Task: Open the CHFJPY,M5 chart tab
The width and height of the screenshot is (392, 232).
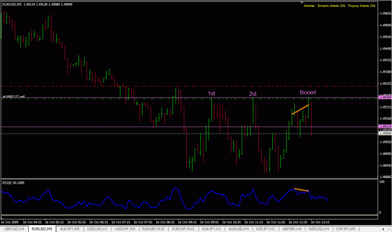Action: (x=346, y=229)
